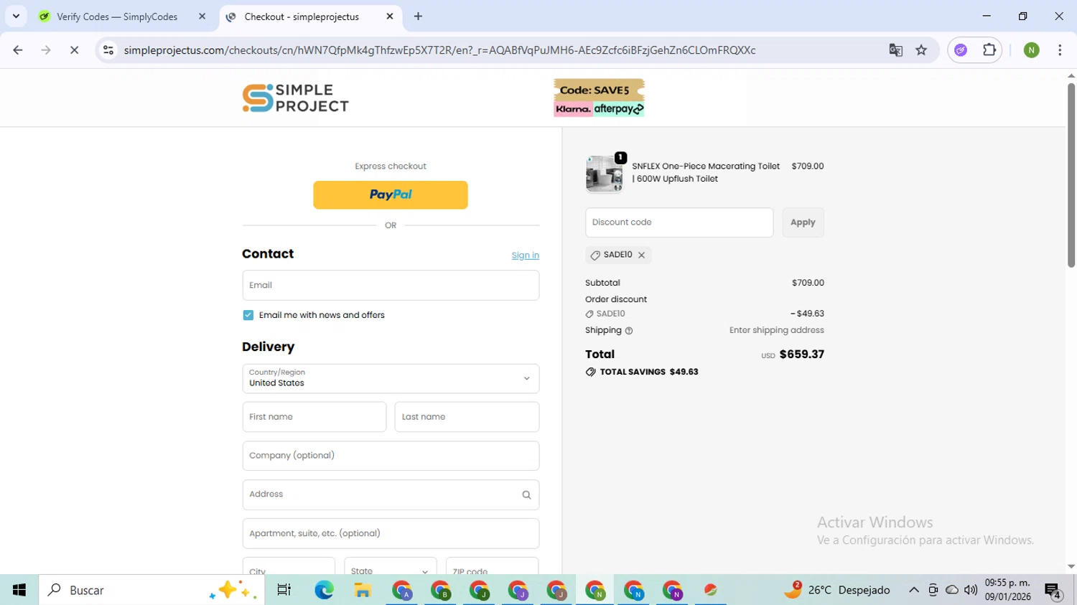1077x605 pixels.
Task: Click the Apply discount button
Action: [x=803, y=222]
